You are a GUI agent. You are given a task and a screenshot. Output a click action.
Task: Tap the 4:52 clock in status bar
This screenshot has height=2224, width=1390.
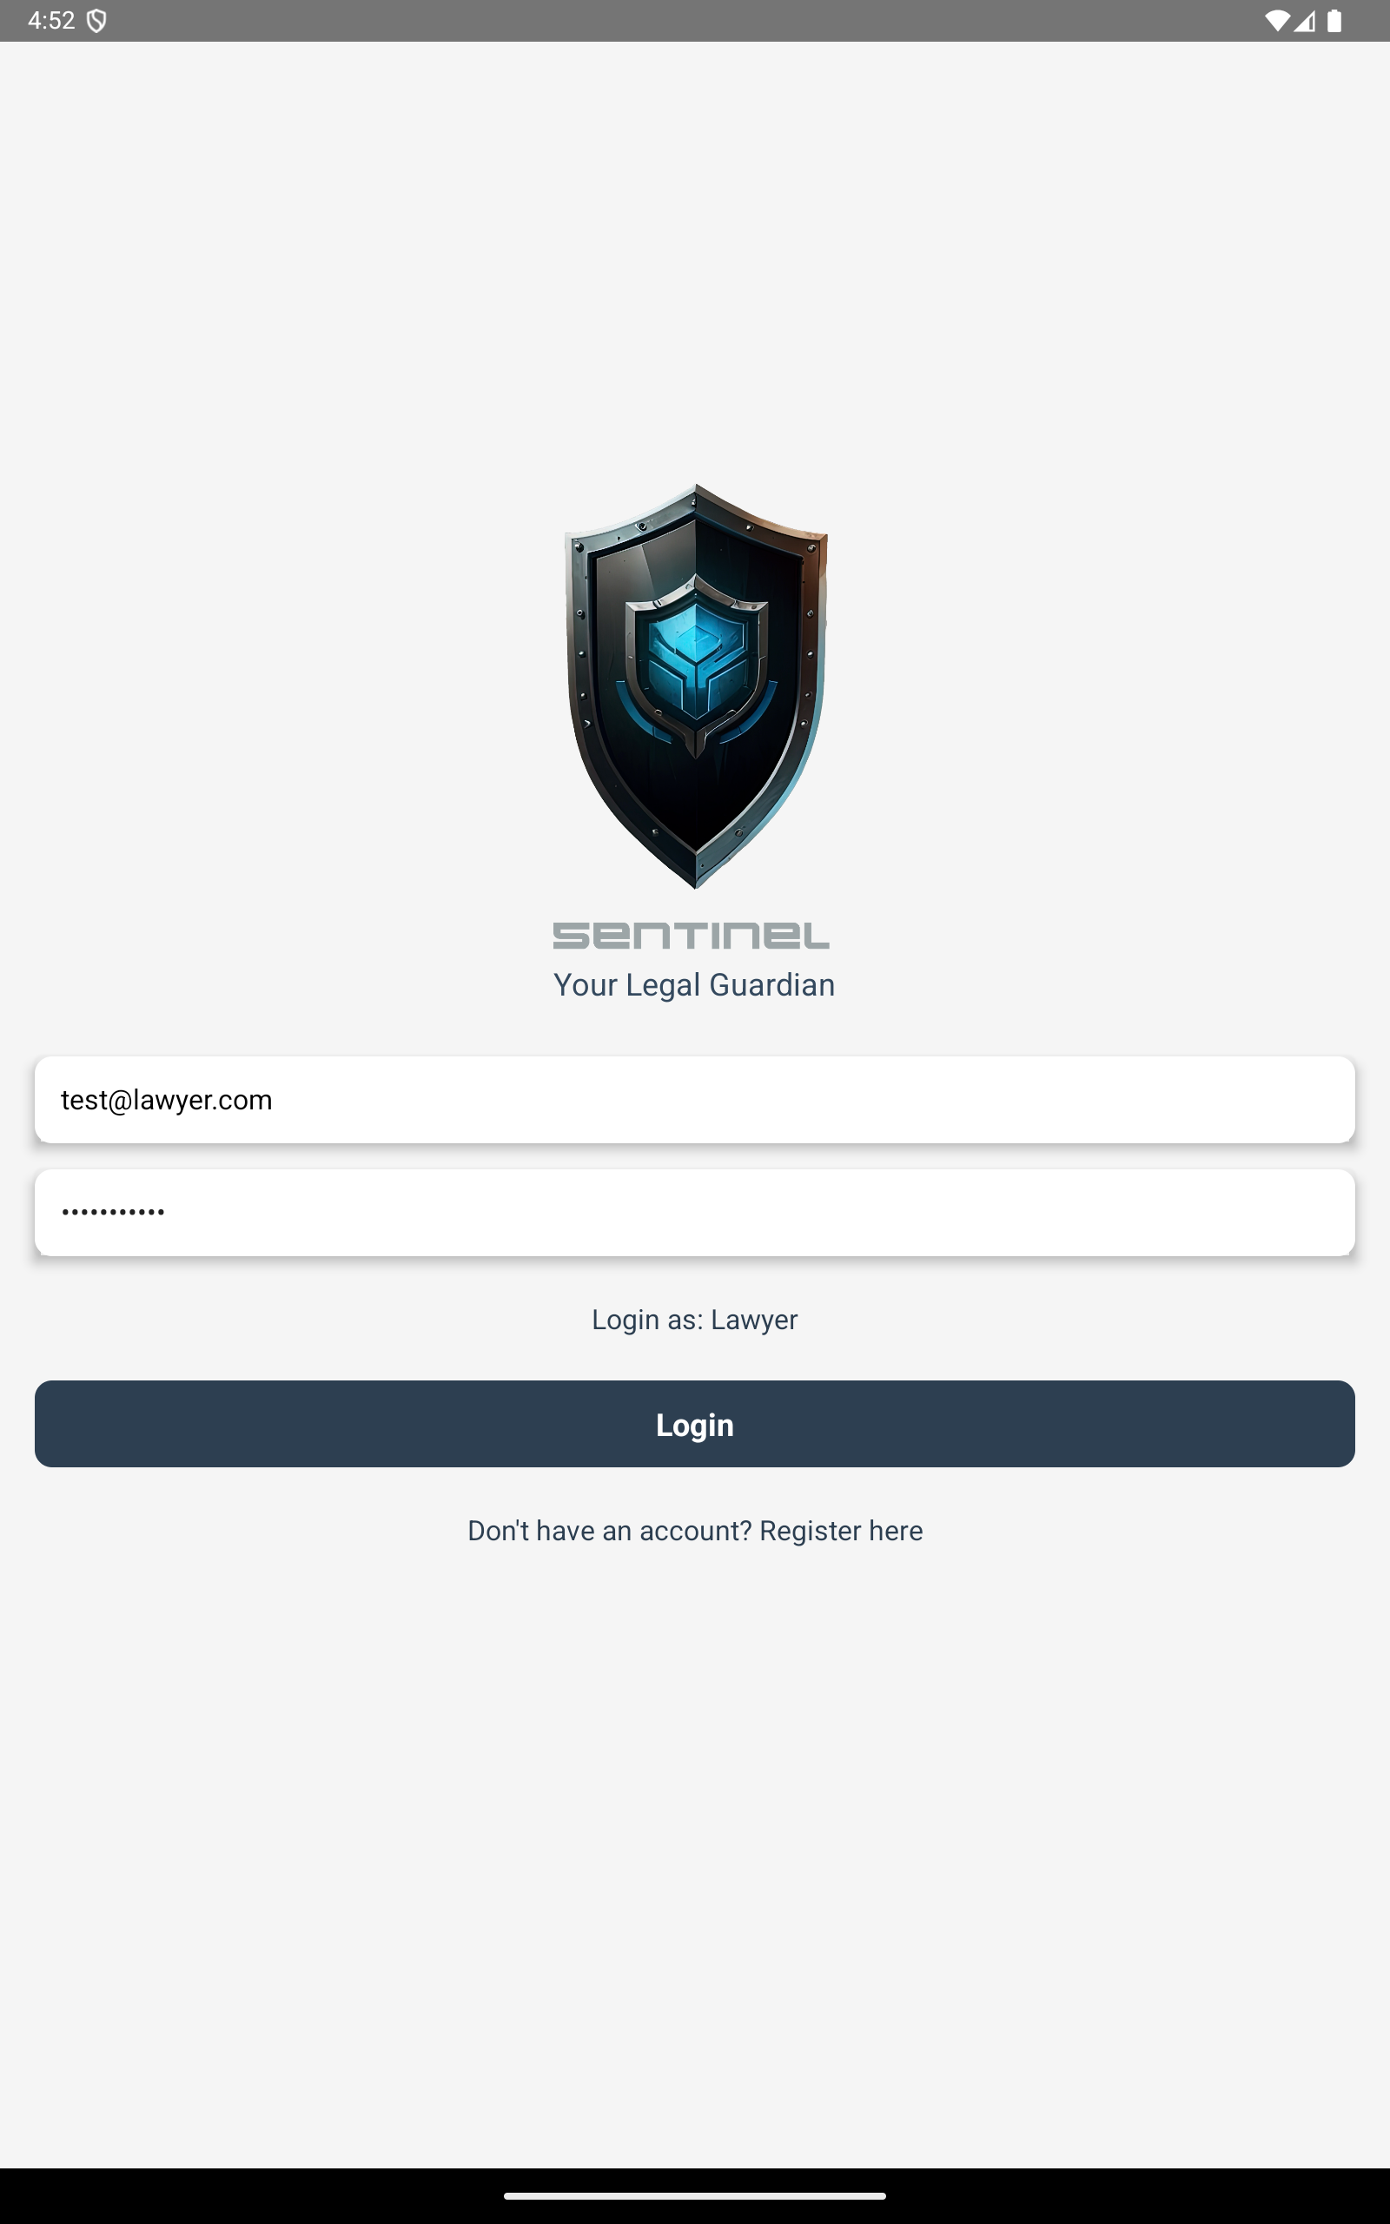click(x=51, y=20)
